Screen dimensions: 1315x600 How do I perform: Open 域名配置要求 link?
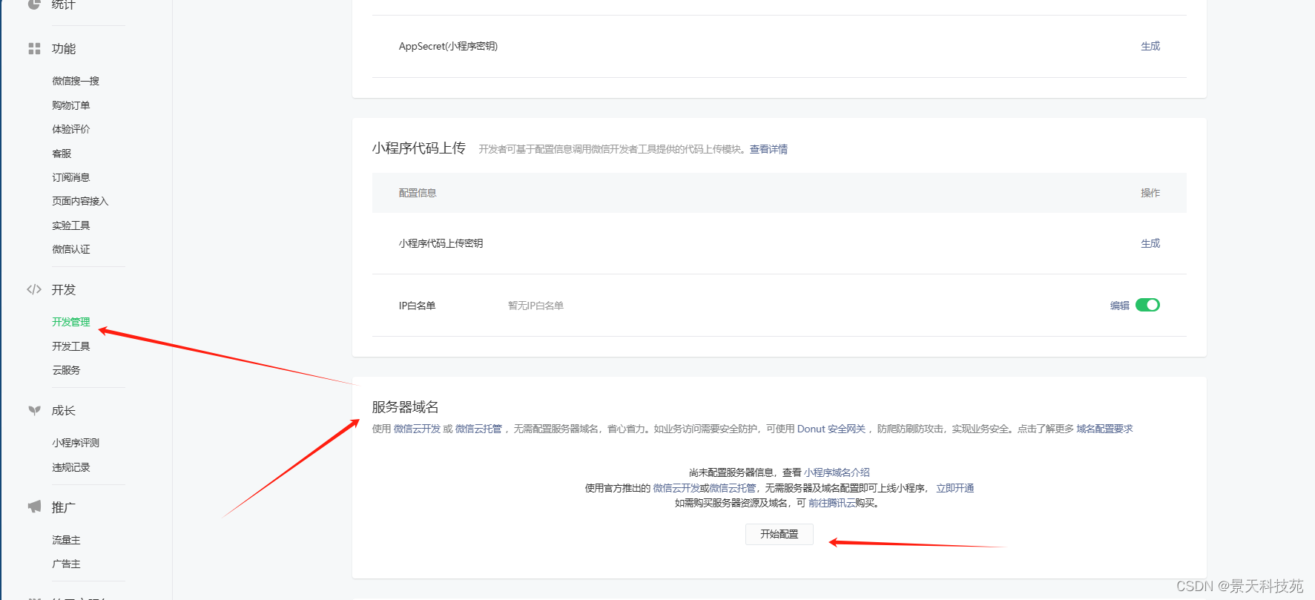click(1105, 429)
